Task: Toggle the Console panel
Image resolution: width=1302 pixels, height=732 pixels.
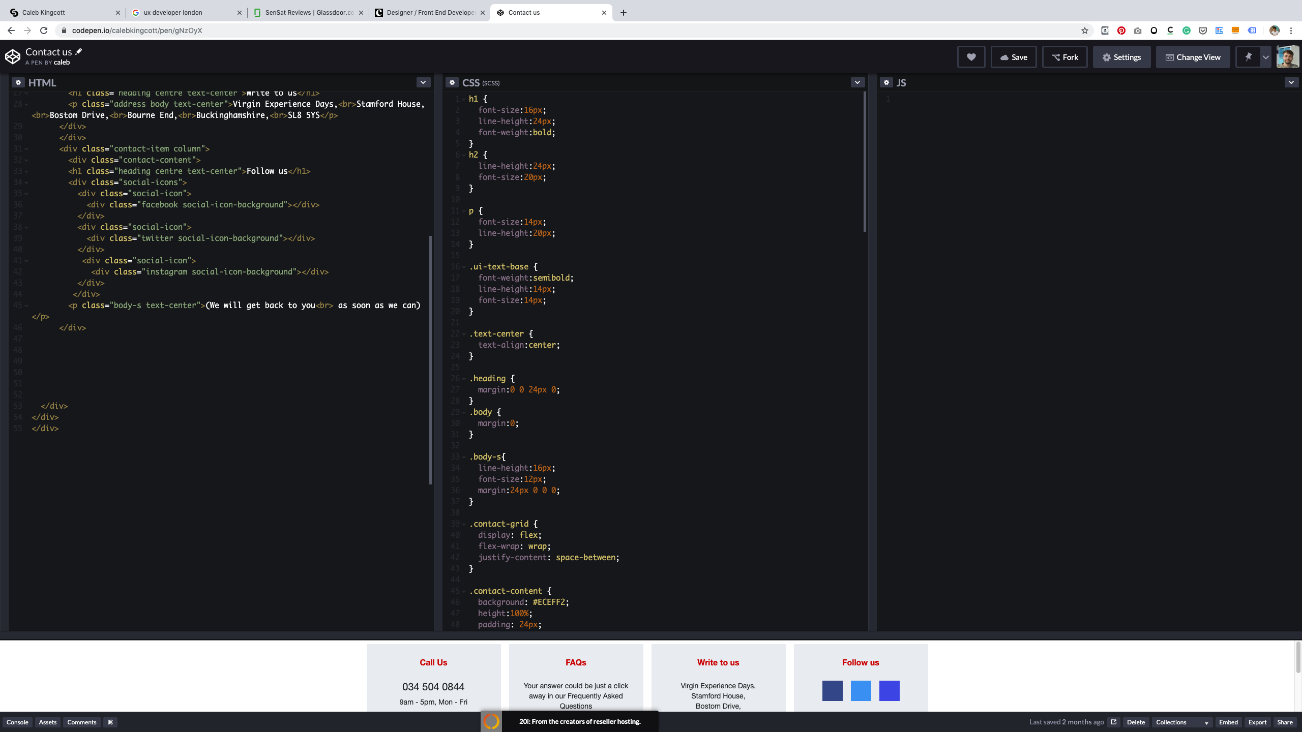Action: tap(17, 722)
